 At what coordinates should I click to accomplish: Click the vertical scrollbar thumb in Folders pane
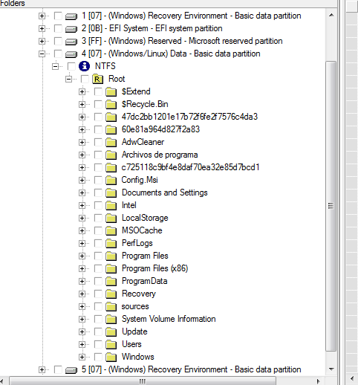point(331,206)
